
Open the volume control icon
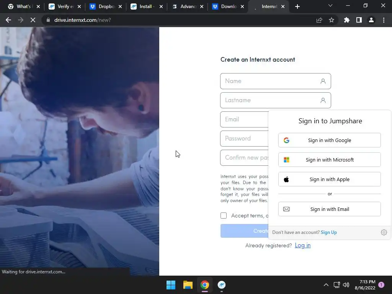tap(346, 285)
